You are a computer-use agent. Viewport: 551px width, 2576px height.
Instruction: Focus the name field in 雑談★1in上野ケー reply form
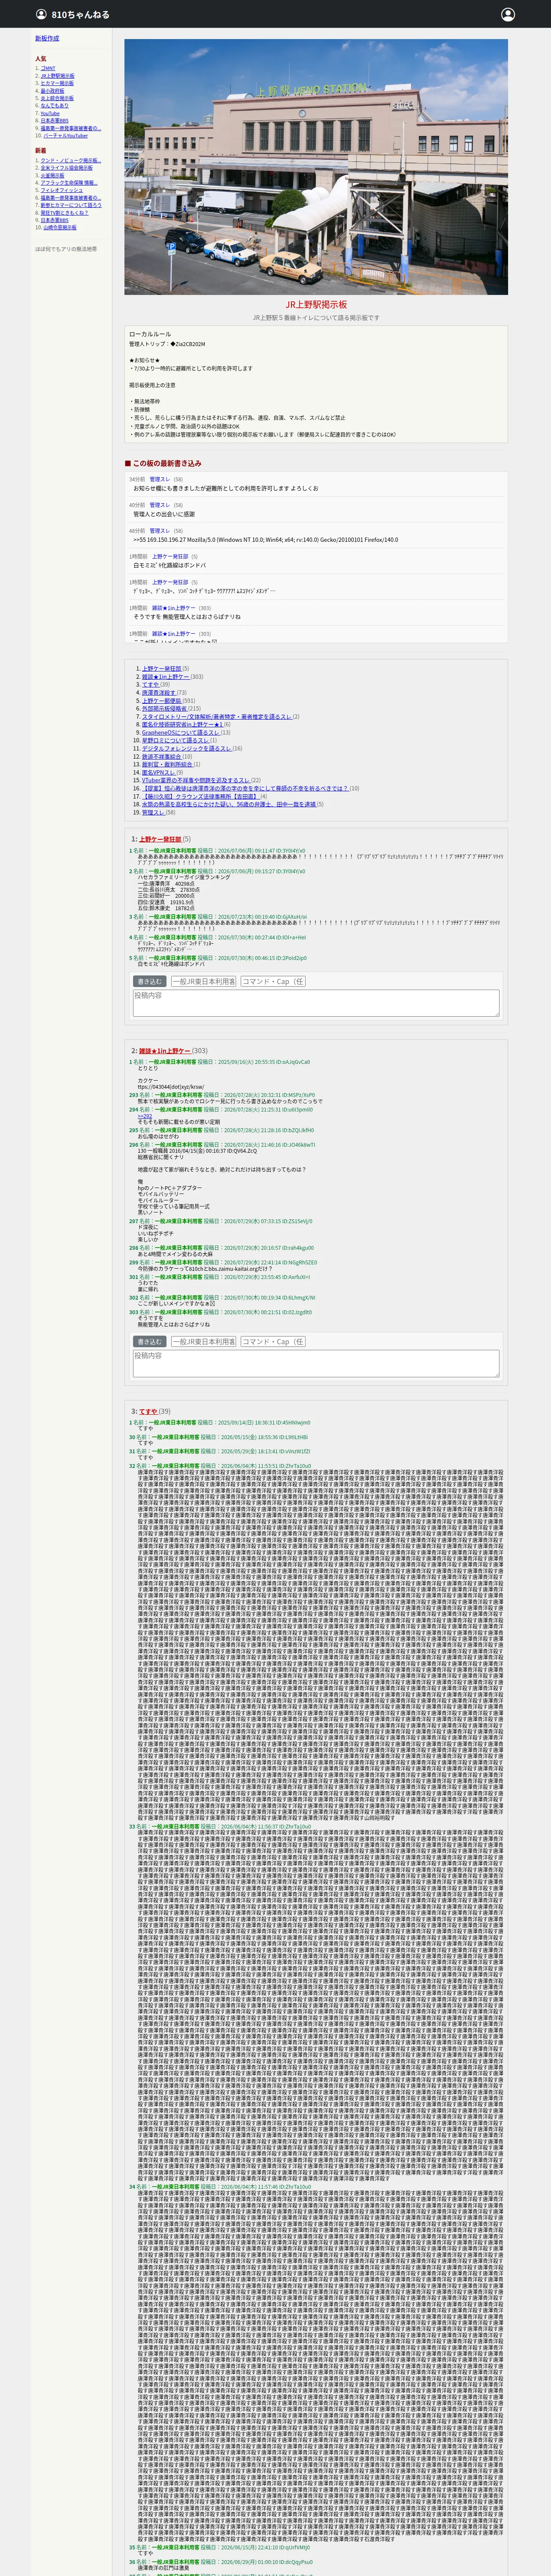(204, 1342)
